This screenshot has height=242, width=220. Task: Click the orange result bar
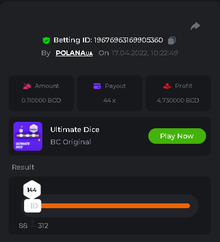click(116, 206)
